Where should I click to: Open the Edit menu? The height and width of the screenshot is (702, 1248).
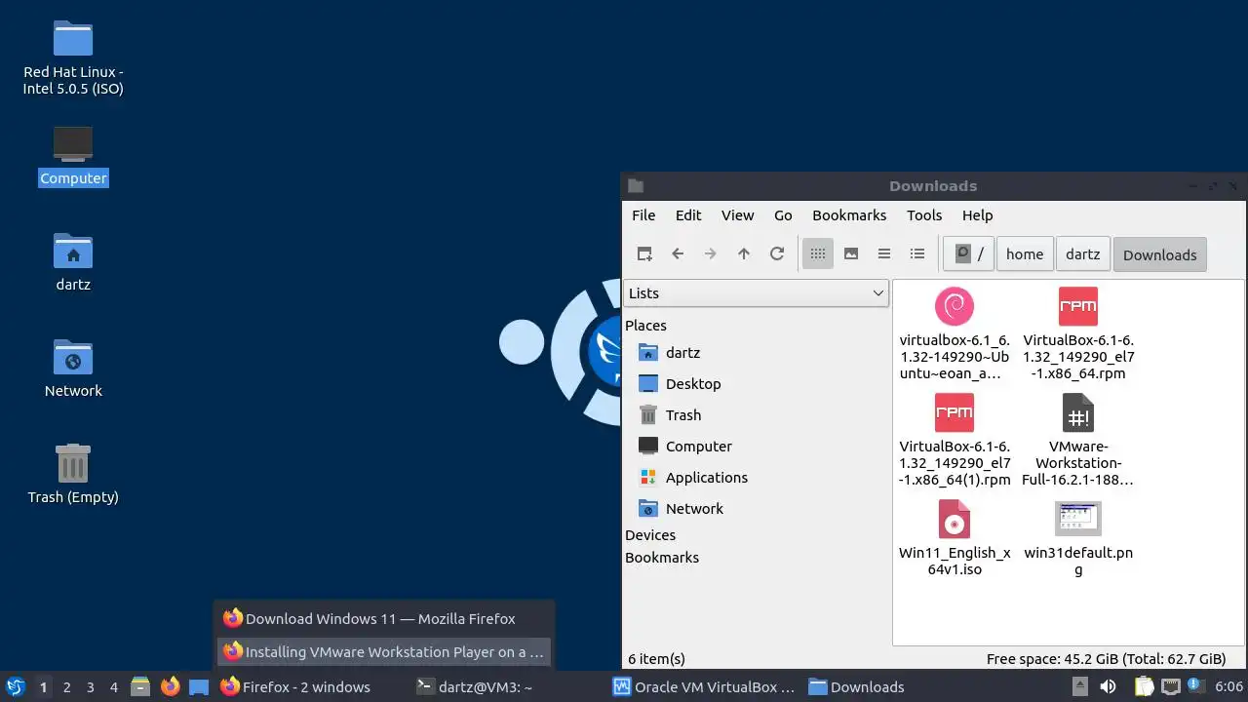[x=688, y=215]
